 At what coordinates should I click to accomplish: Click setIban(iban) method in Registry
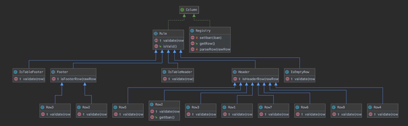(210, 38)
